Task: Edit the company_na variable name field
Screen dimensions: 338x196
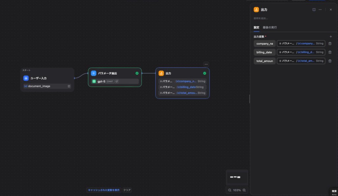Action: 264,44
